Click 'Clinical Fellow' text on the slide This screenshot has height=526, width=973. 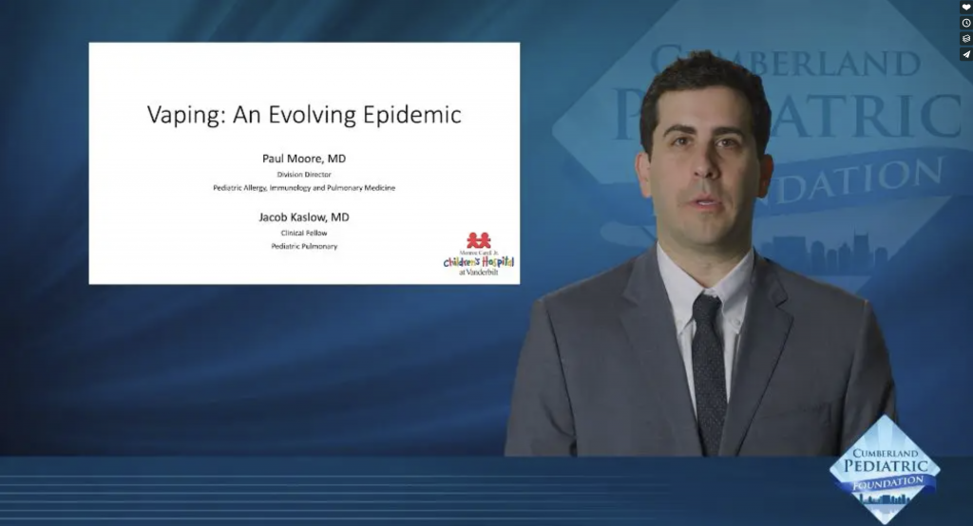(304, 234)
